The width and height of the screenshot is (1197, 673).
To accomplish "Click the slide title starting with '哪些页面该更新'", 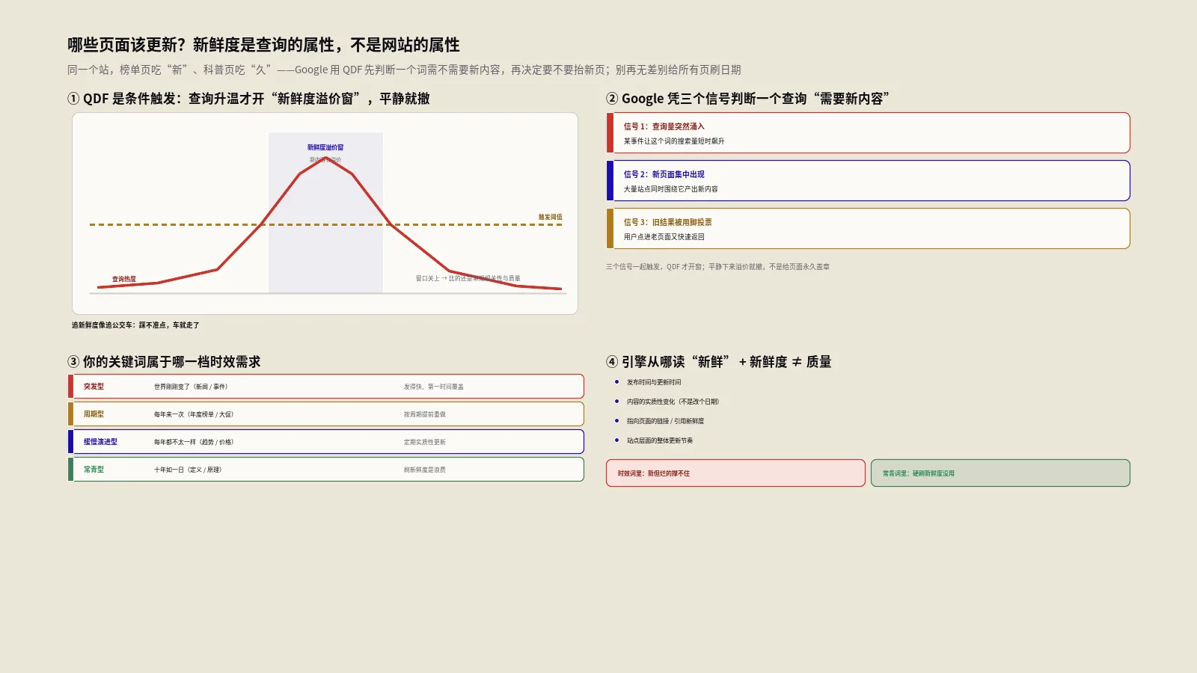I will (x=263, y=45).
